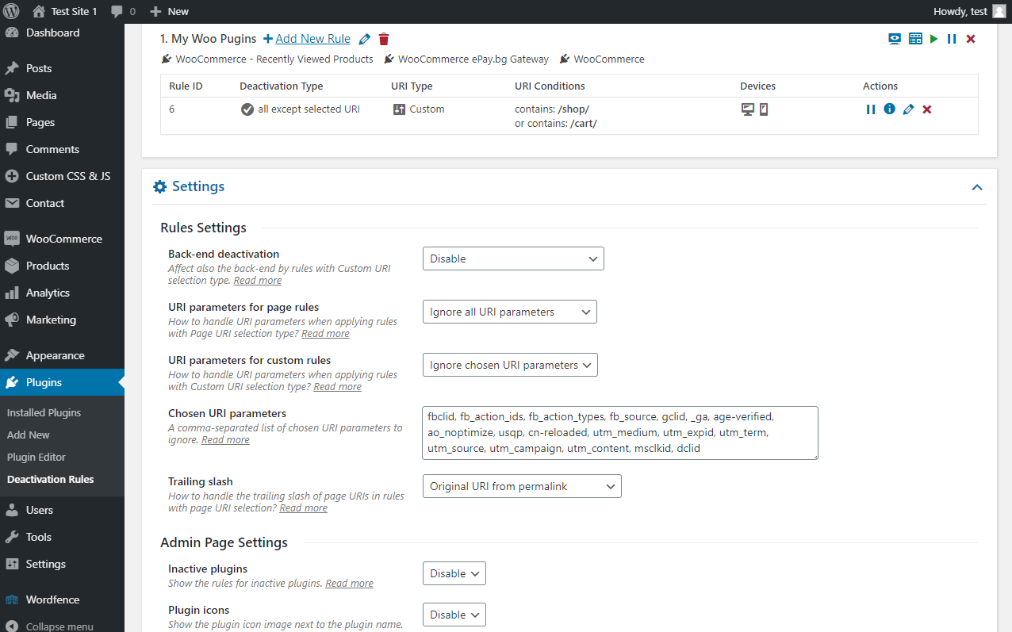Open the Read more link under Chosen URI parameters
This screenshot has height=632, width=1012.
pyautogui.click(x=225, y=439)
